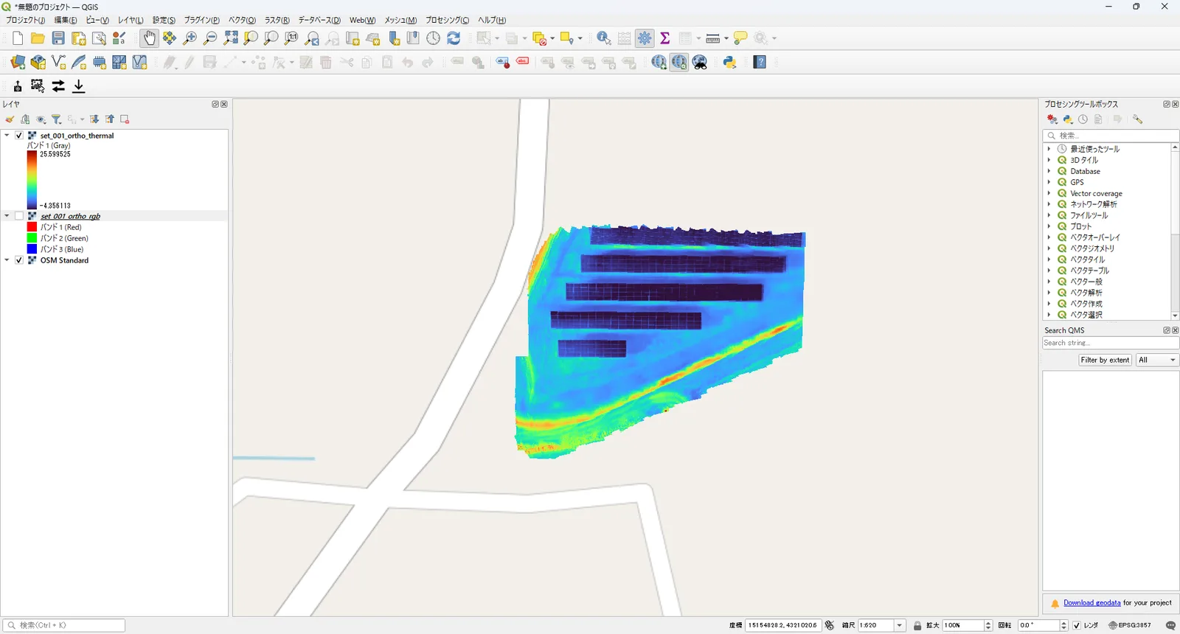1180x634 pixels.
Task: Open the プラグイン menu
Action: tap(202, 20)
